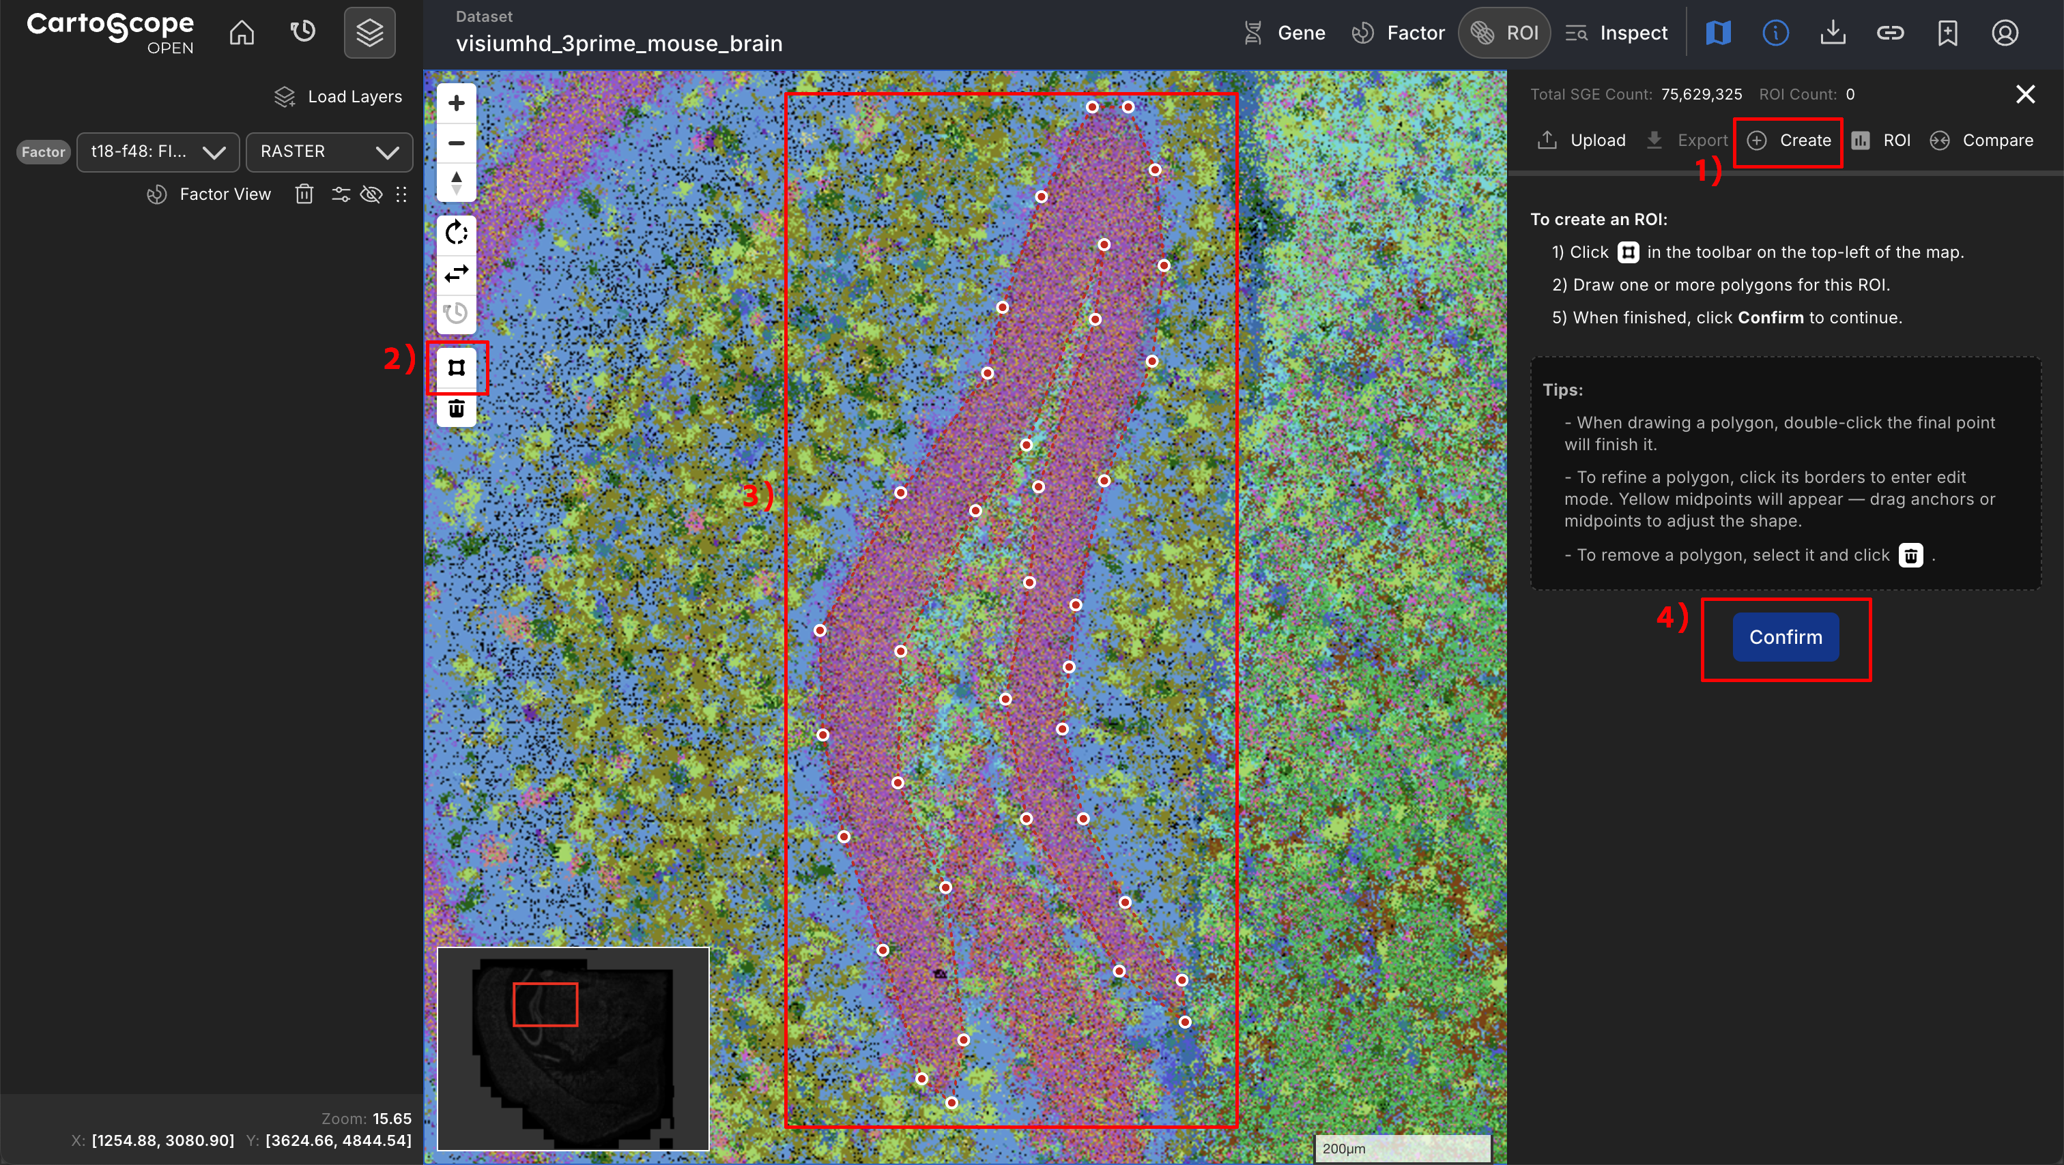Toggle the map view icon in header
This screenshot has height=1165, width=2064.
pyautogui.click(x=1718, y=33)
